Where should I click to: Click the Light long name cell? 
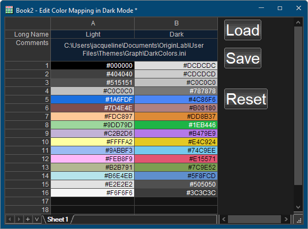(93, 34)
